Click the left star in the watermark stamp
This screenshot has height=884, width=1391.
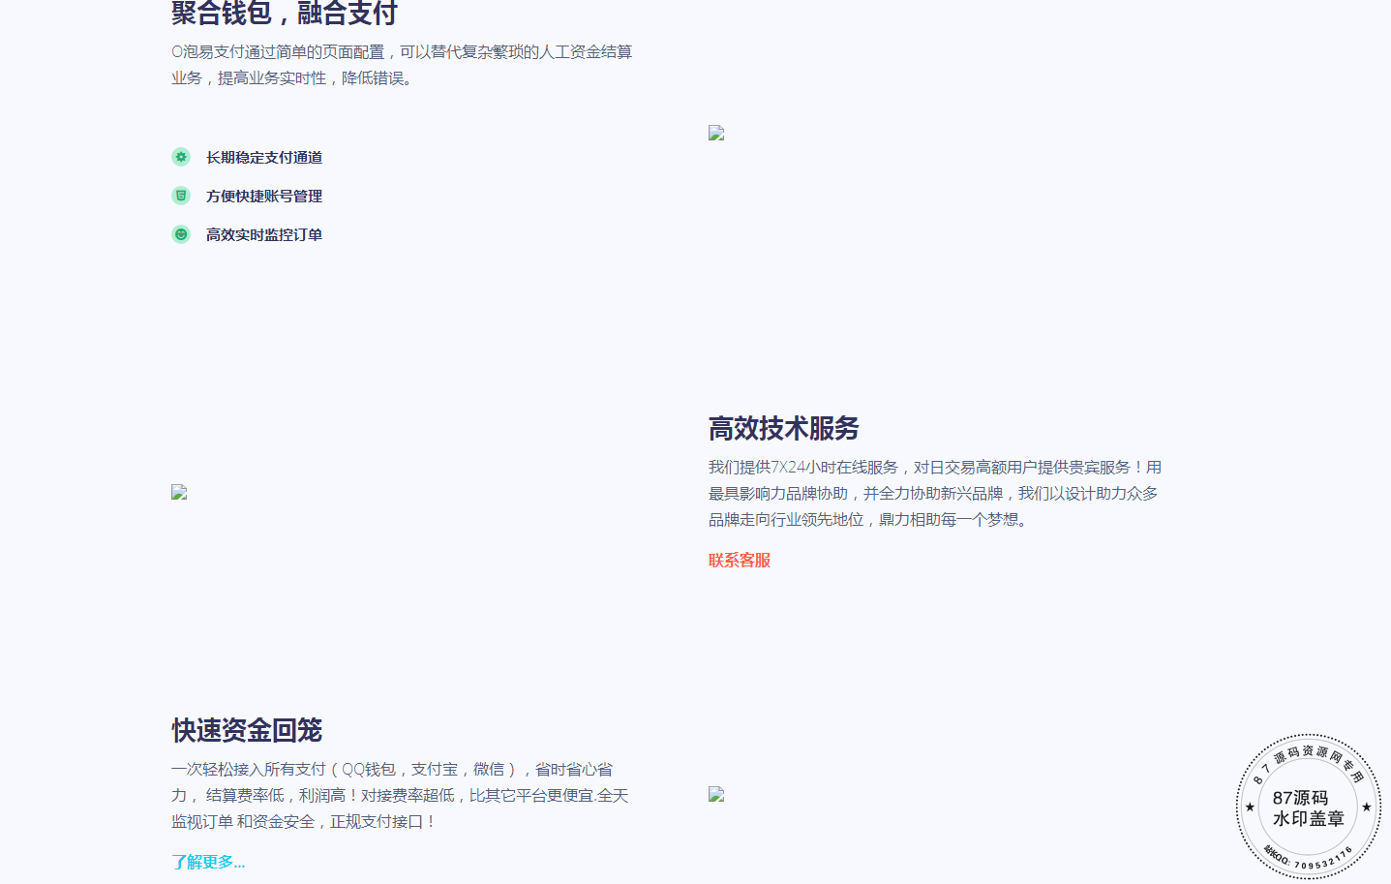pyautogui.click(x=1250, y=807)
